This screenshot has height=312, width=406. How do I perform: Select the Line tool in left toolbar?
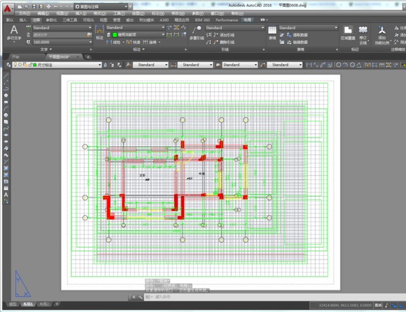[6, 75]
